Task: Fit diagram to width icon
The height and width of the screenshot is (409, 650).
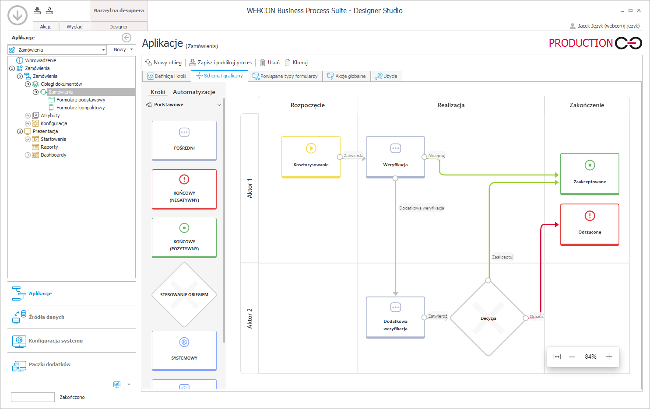Action: coord(557,357)
